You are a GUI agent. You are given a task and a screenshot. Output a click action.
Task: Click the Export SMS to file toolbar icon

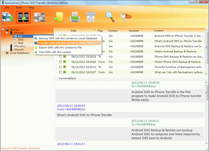coord(59,17)
